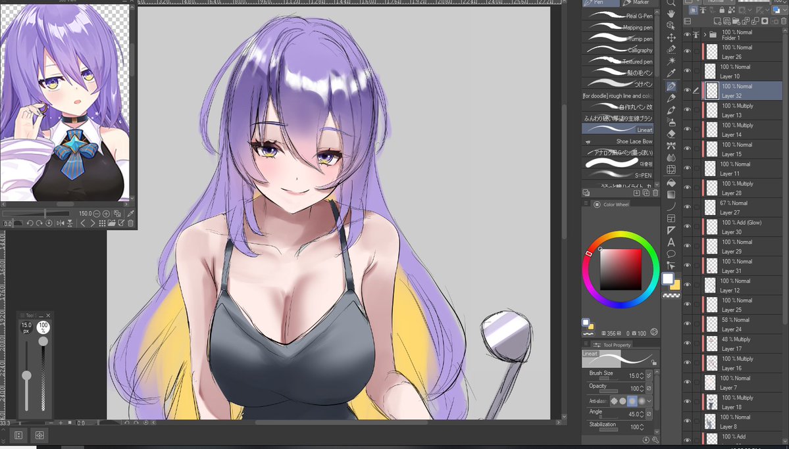Flip sub view image horizontally
The height and width of the screenshot is (449, 789).
[x=61, y=224]
